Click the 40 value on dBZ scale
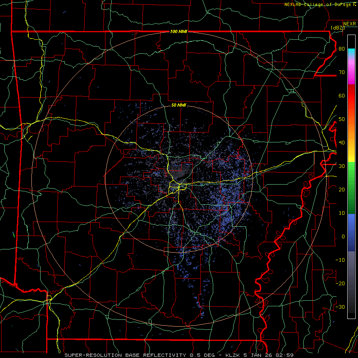The height and width of the screenshot is (358, 358). point(342,143)
